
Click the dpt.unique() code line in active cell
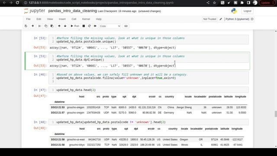pos(80,60)
